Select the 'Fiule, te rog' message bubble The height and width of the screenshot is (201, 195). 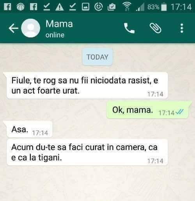(86, 86)
